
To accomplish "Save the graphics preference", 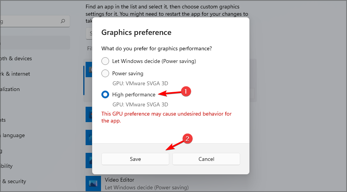I will point(135,159).
